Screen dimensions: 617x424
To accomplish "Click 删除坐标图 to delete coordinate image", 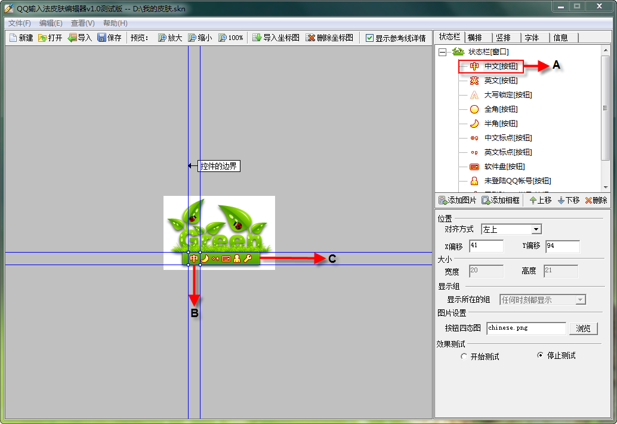I will tap(329, 38).
